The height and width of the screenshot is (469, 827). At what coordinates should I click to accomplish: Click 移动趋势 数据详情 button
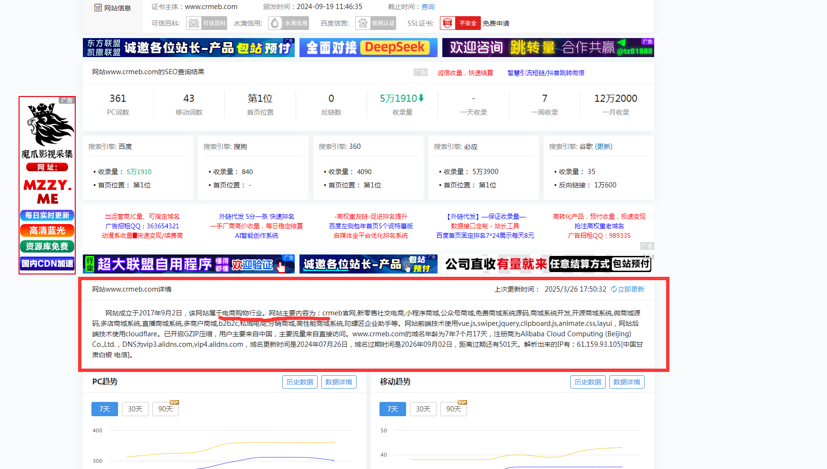(x=627, y=382)
